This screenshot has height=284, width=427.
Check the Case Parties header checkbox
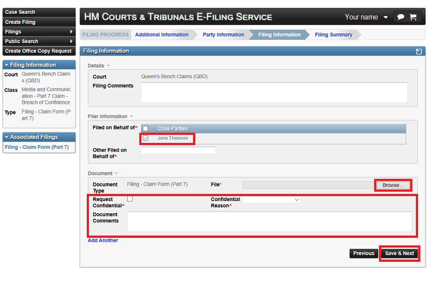(145, 128)
